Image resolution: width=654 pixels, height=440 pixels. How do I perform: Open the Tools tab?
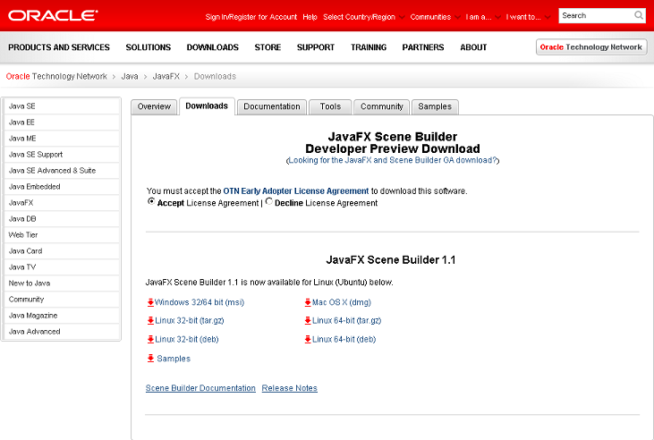click(x=330, y=106)
